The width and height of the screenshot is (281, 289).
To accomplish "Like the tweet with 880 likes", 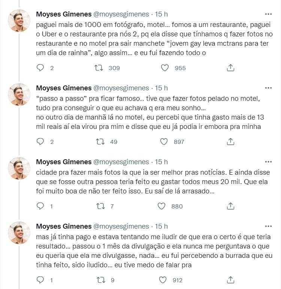I will pyautogui.click(x=162, y=206).
